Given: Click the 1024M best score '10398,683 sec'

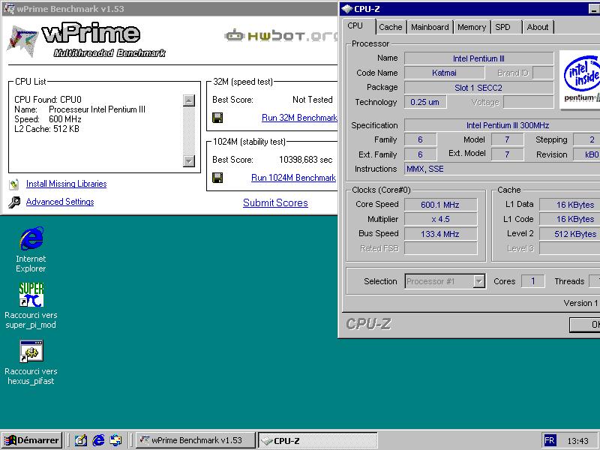Looking at the screenshot, I should tap(306, 160).
